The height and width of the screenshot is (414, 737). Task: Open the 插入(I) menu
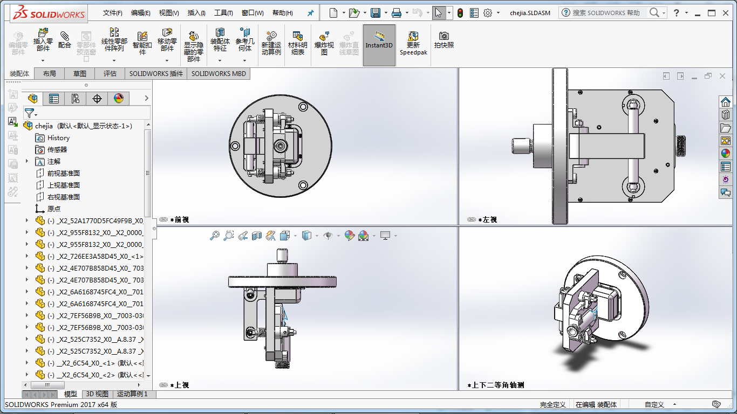(x=196, y=13)
